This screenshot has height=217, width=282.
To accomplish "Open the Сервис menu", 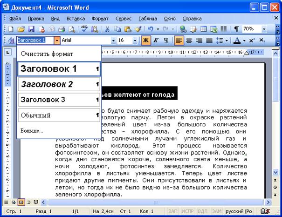I will tap(124, 19).
